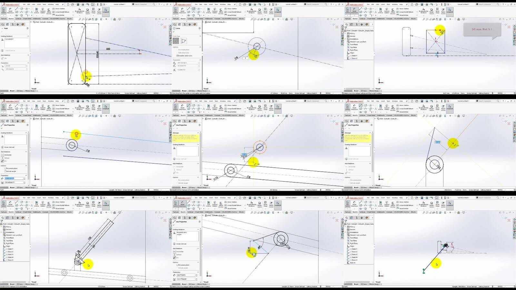Open Tools menu in the '50 mm Not 5' window
Image resolution: width=516 pixels, height=290 pixels.
pyautogui.click(x=388, y=4)
